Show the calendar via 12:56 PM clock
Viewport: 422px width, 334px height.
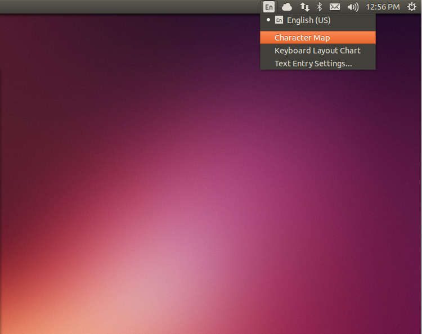(383, 7)
